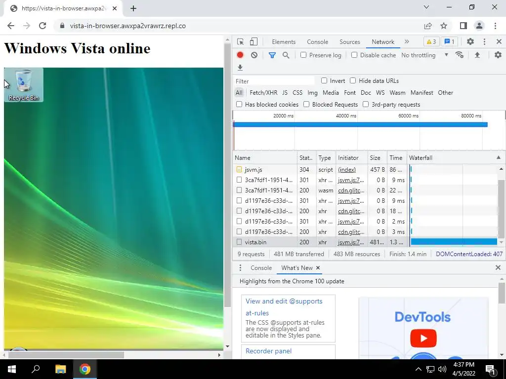Open network search magnifier icon

pyautogui.click(x=286, y=55)
